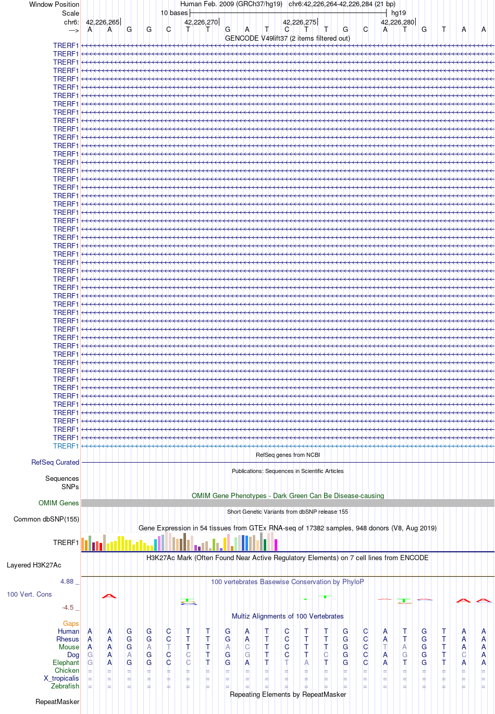Click the hg19 label beside the scale bar
This screenshot has height=714, width=495.
(399, 13)
